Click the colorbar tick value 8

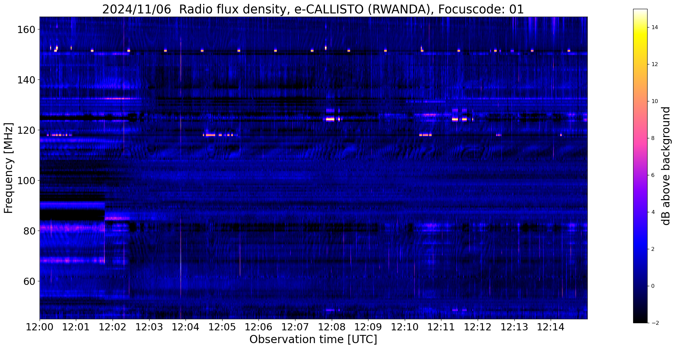pyautogui.click(x=653, y=138)
